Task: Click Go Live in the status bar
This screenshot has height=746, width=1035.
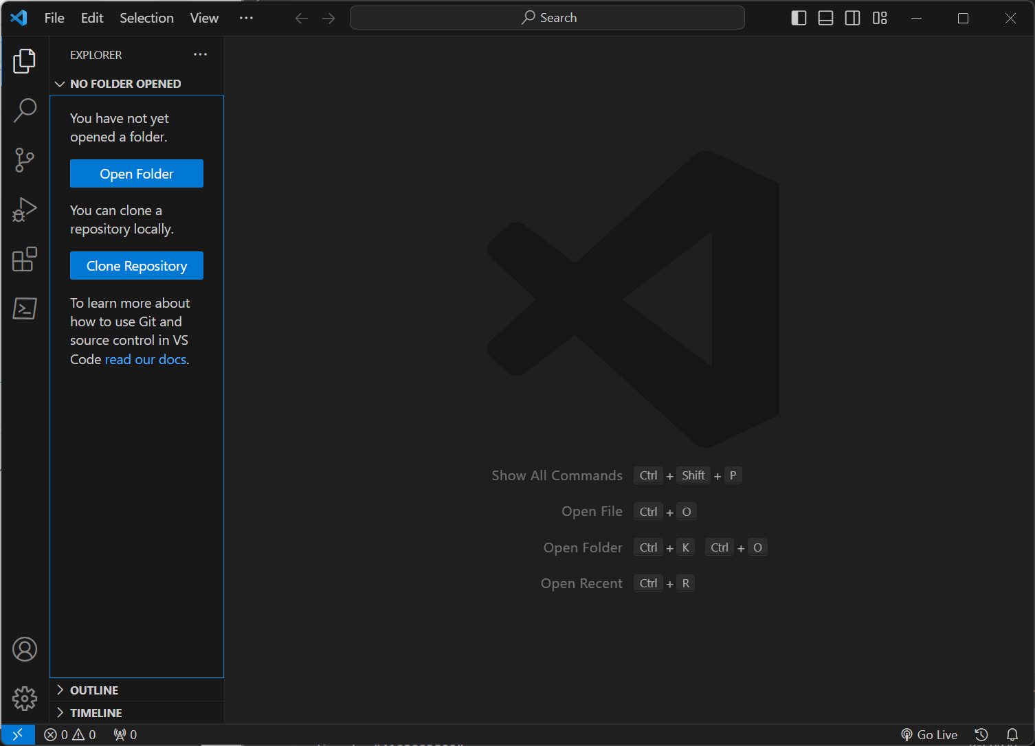Action: coord(929,734)
